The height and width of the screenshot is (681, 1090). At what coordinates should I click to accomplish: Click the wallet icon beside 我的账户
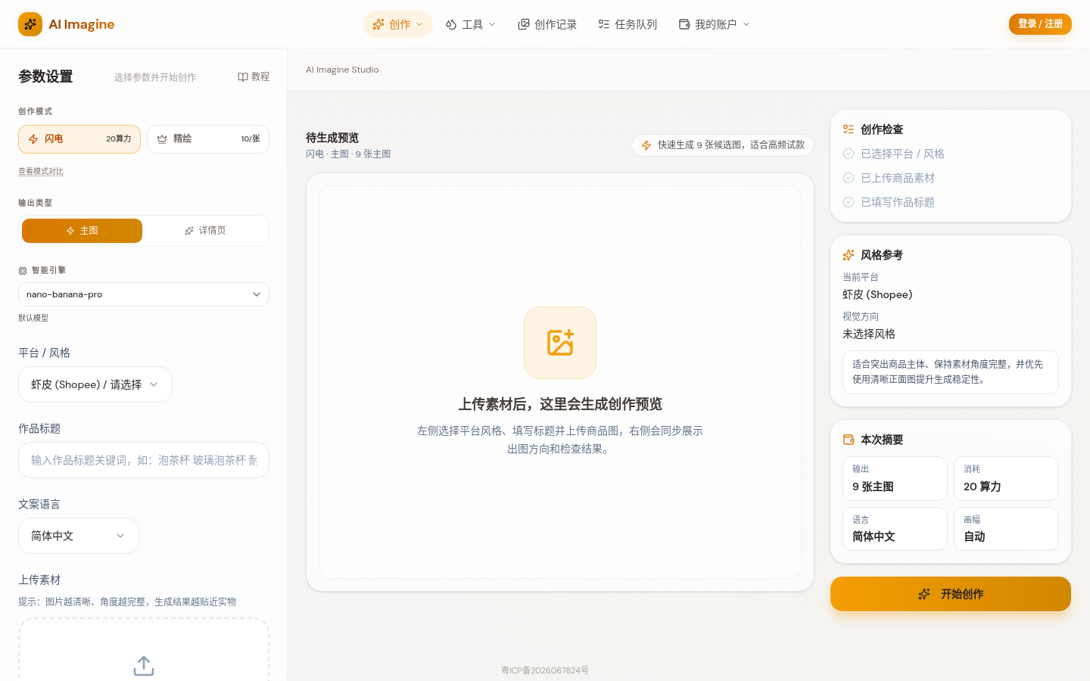pyautogui.click(x=684, y=24)
